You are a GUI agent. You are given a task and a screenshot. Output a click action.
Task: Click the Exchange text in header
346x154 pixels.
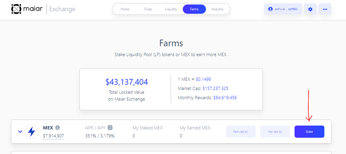coord(62,9)
